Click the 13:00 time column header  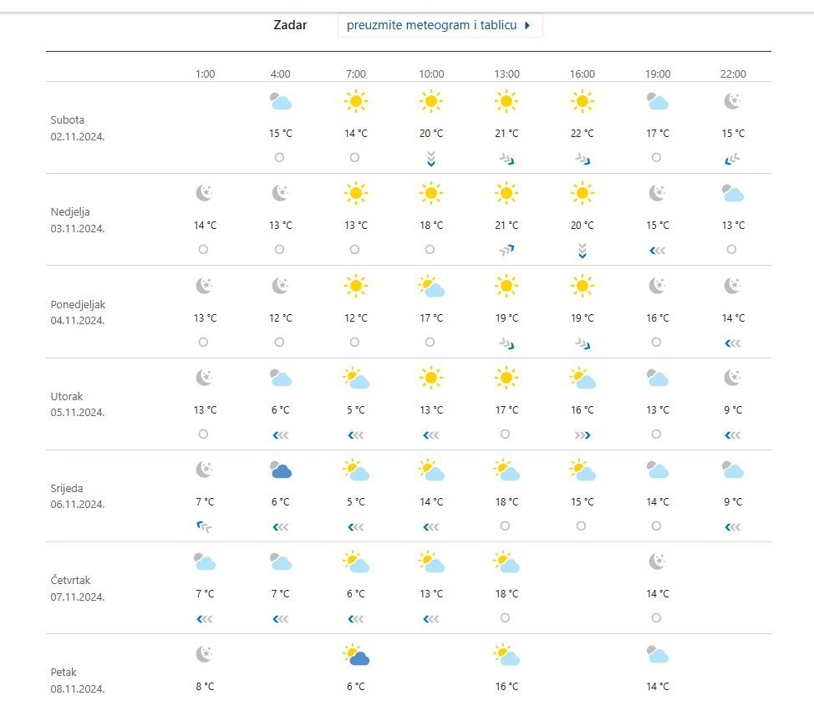(x=506, y=74)
